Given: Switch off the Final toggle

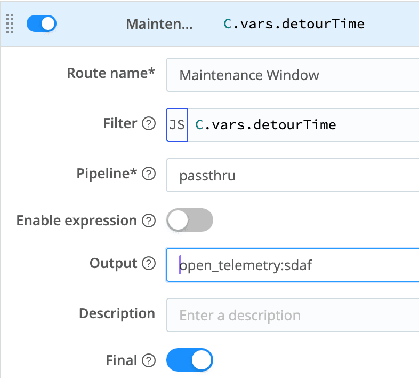Looking at the screenshot, I should click(x=190, y=360).
